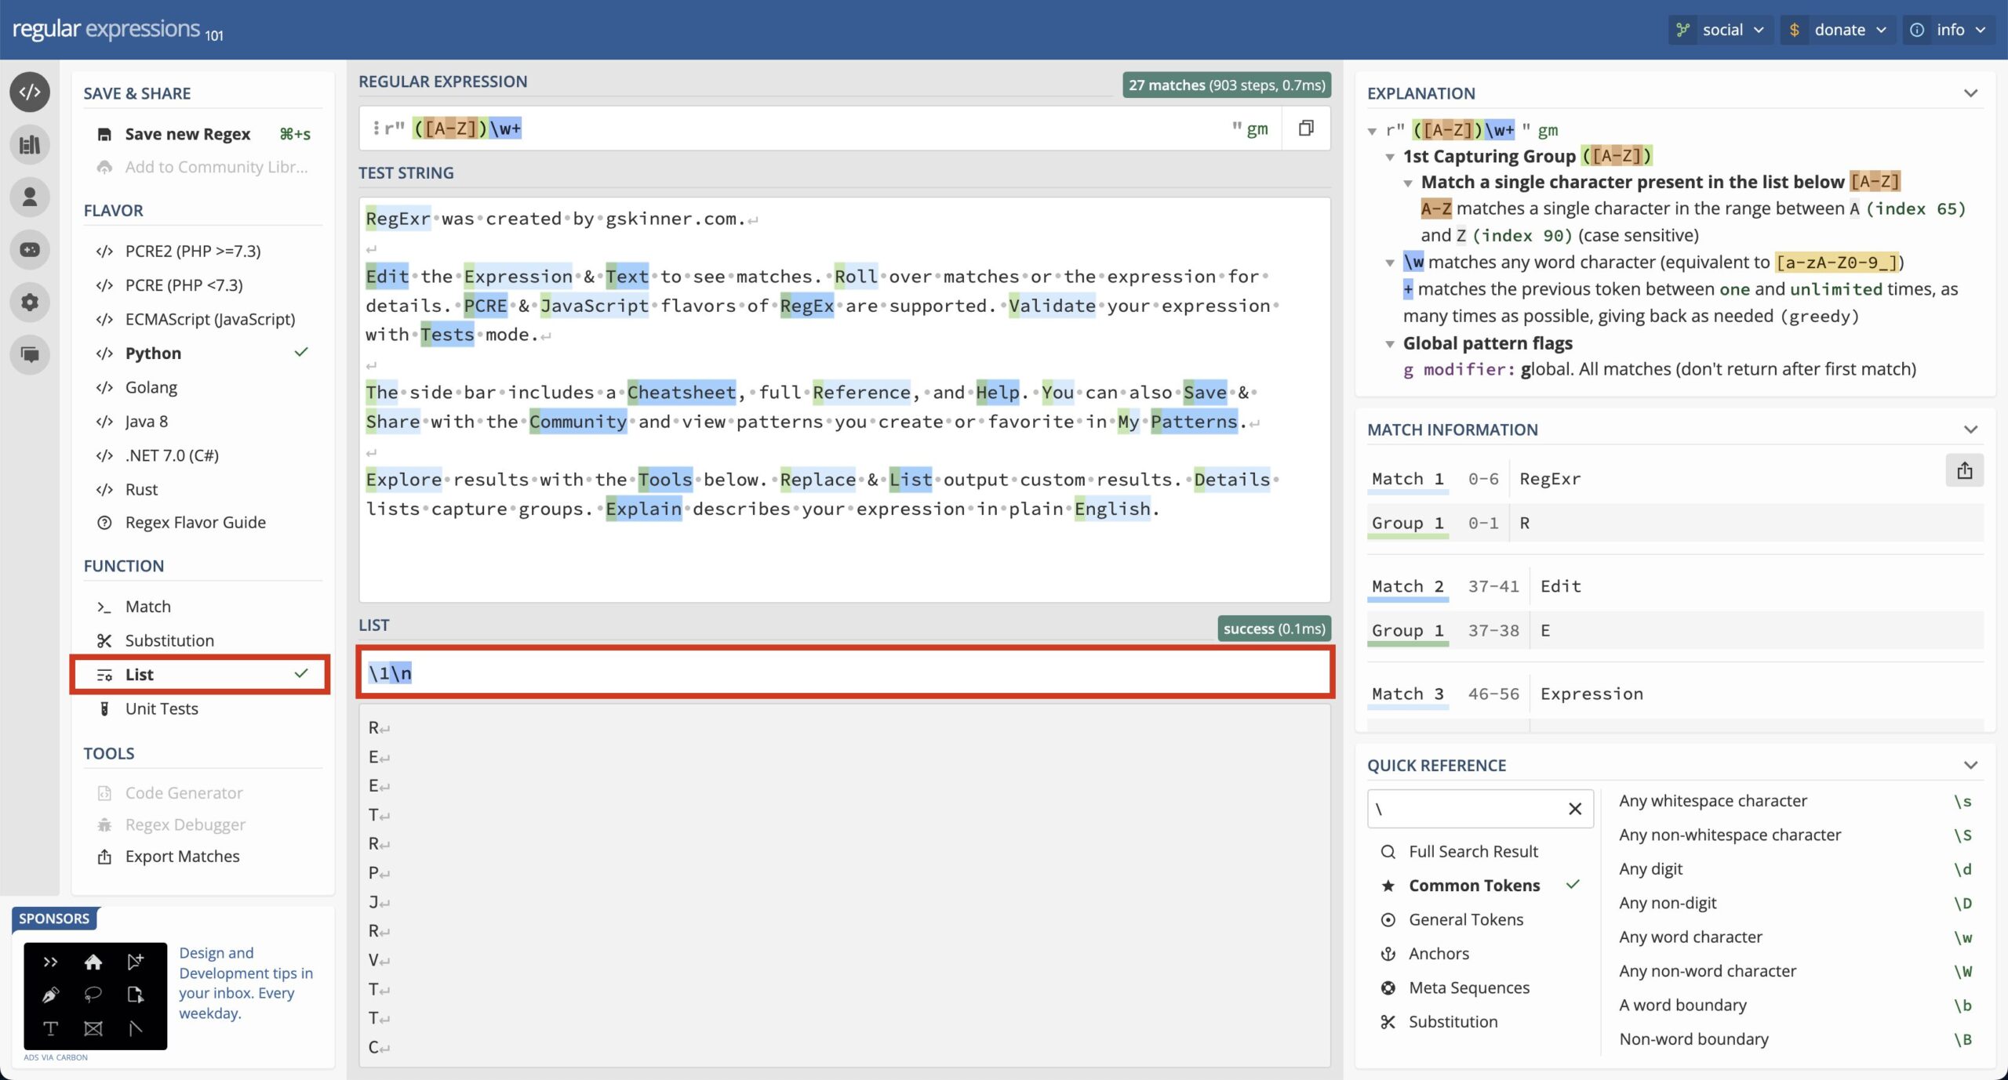Image resolution: width=2008 pixels, height=1080 pixels.
Task: Open the social dropdown menu
Action: click(x=1722, y=30)
